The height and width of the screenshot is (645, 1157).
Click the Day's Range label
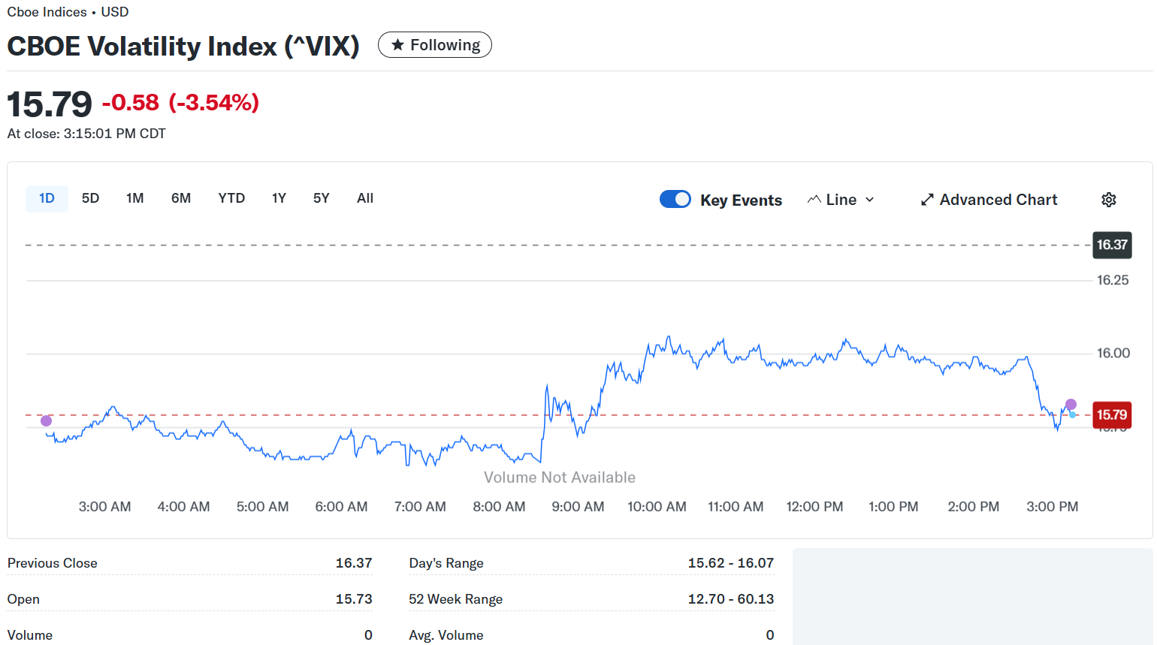[446, 563]
